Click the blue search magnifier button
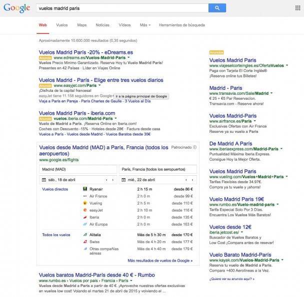Viewport: 304px width, 297px height. (217, 8)
